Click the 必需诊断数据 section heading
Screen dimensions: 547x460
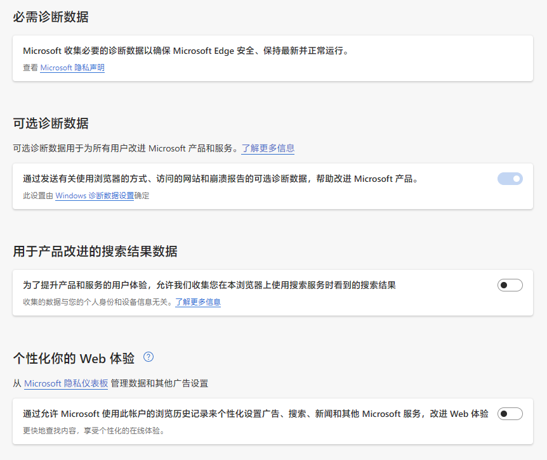51,17
